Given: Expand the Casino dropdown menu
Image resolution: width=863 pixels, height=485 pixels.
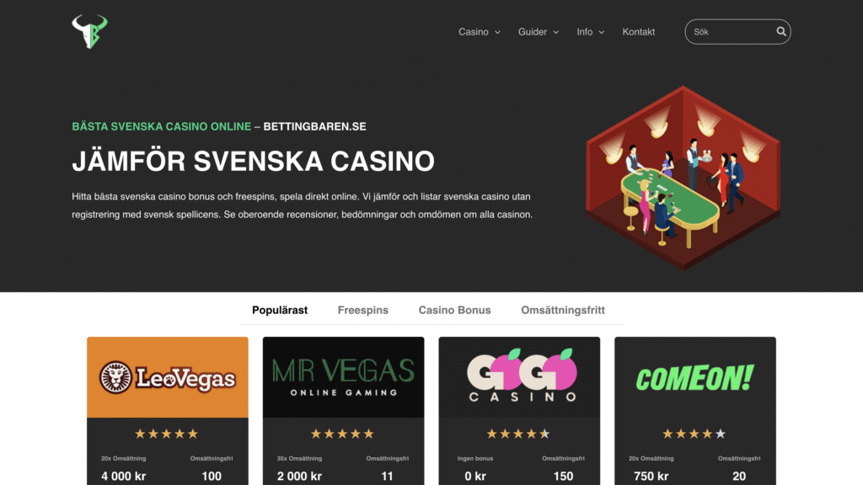Looking at the screenshot, I should [x=480, y=32].
